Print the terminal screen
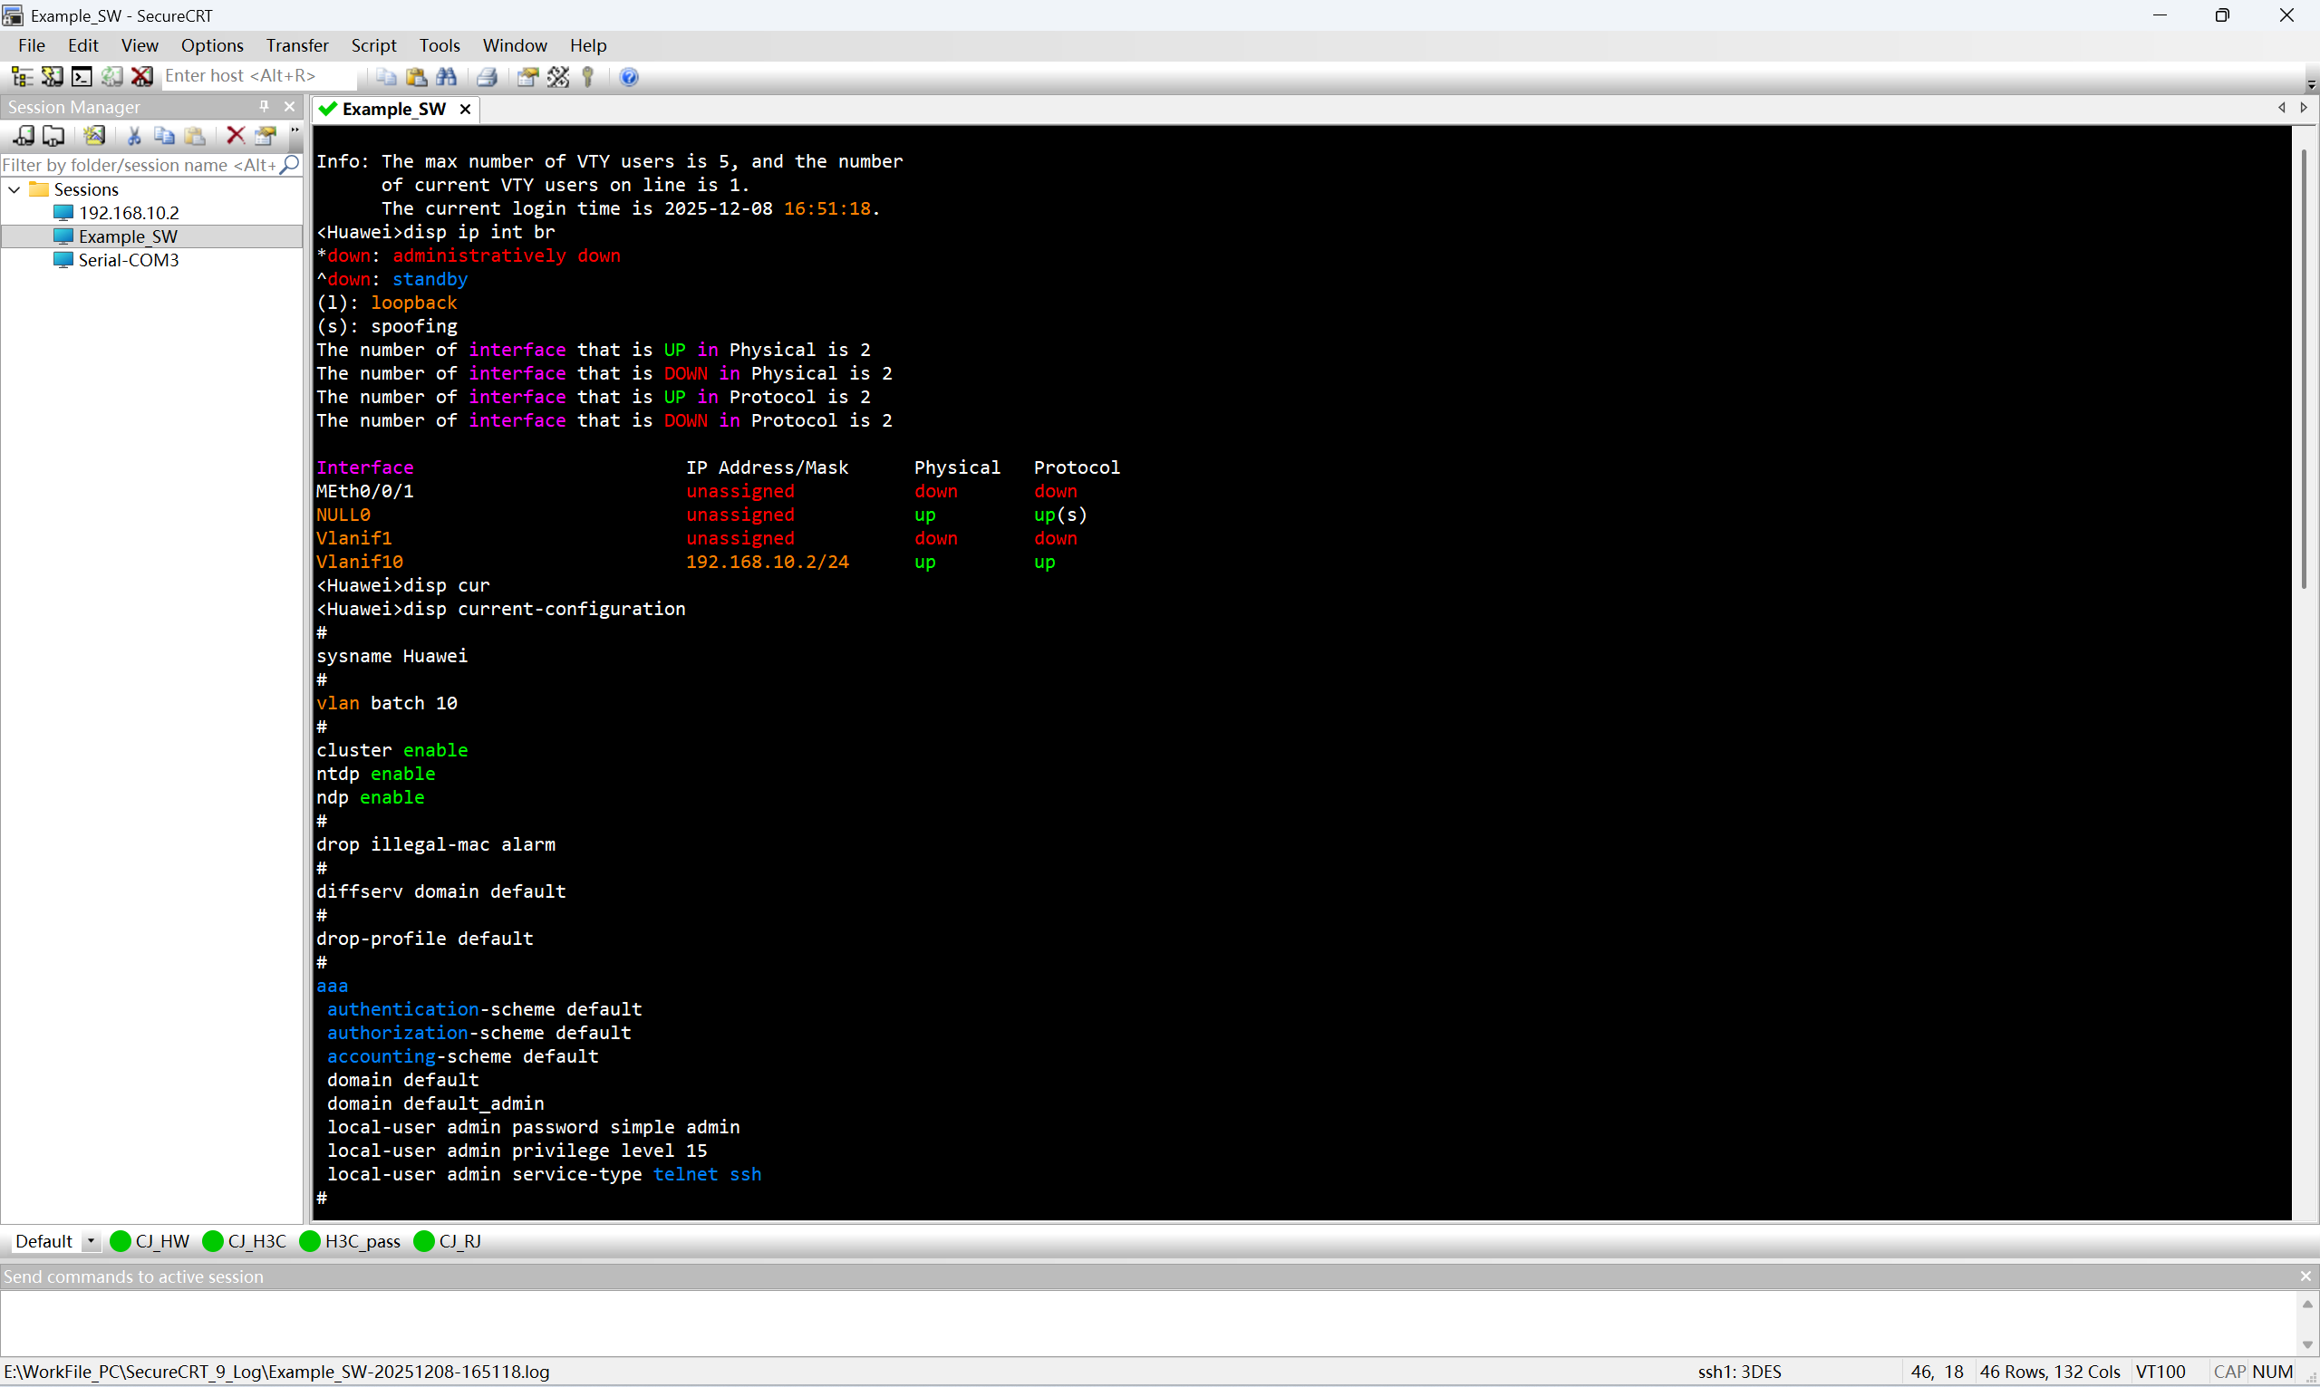 pyautogui.click(x=487, y=77)
